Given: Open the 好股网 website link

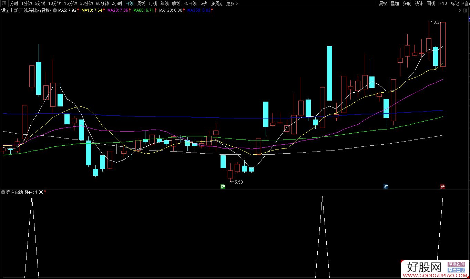Looking at the screenshot, I should pyautogui.click(x=434, y=270).
